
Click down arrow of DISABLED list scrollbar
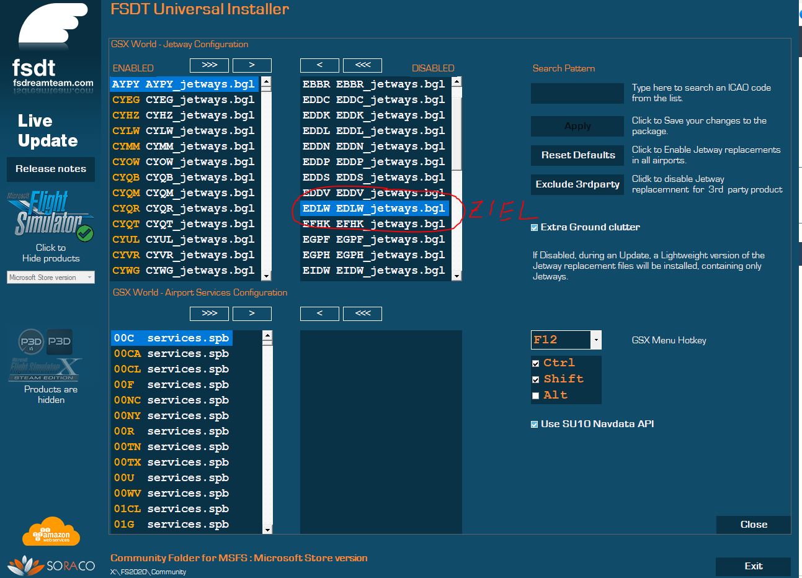click(457, 276)
